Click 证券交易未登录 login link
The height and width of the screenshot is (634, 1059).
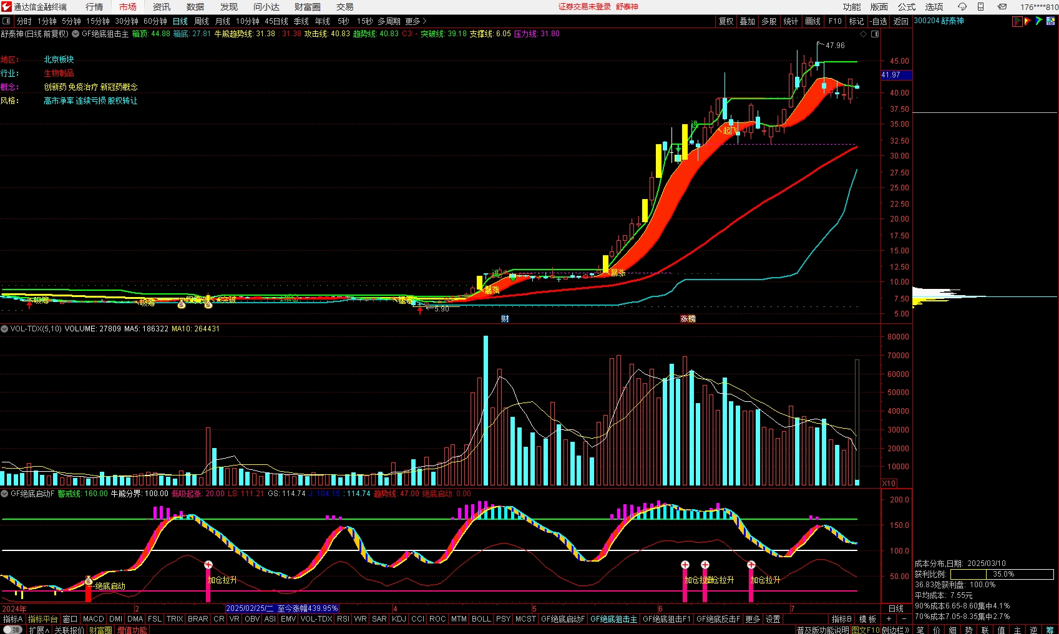(x=584, y=7)
